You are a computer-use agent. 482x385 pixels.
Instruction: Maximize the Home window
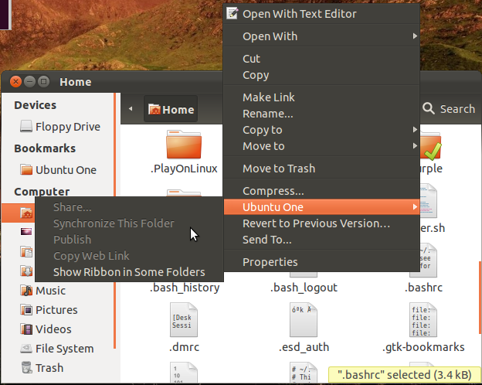click(43, 81)
